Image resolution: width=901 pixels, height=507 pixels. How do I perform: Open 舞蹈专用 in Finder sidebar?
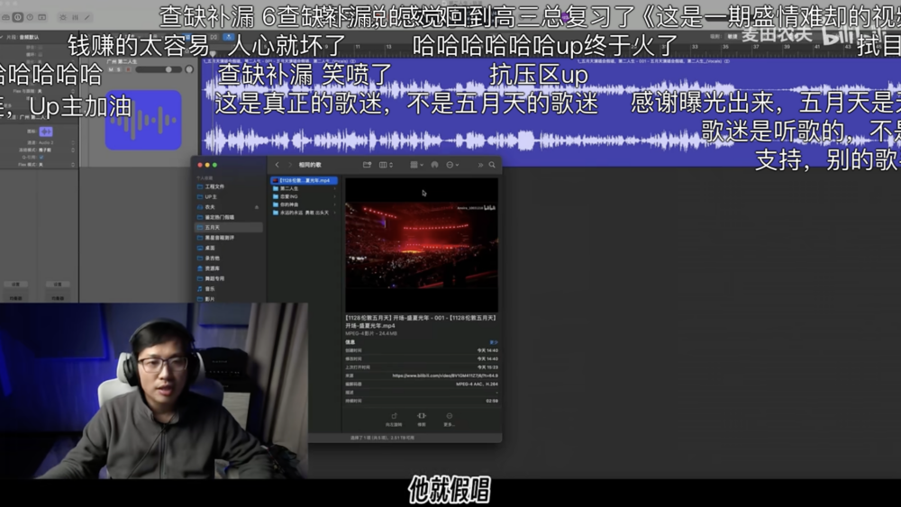tap(229, 278)
